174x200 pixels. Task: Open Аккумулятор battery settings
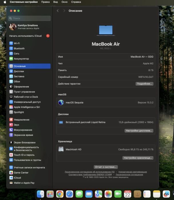[29, 59]
